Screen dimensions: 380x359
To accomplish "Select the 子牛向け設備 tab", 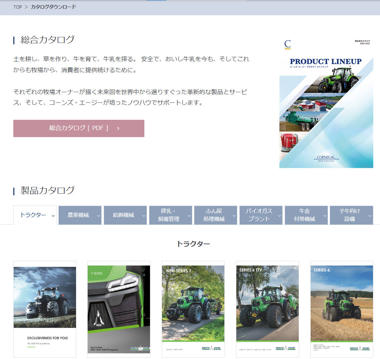I will [x=351, y=215].
